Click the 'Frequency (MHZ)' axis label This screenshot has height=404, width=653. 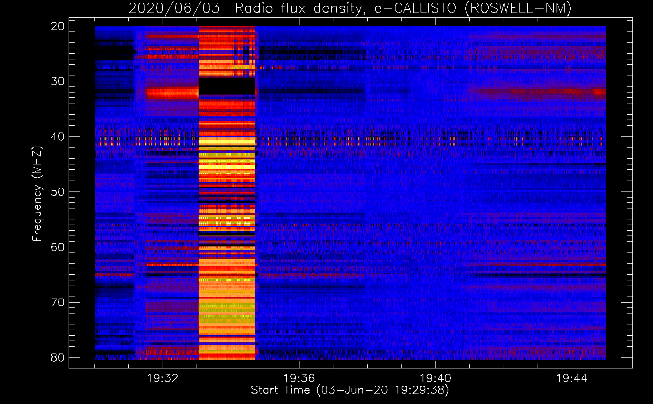[37, 194]
